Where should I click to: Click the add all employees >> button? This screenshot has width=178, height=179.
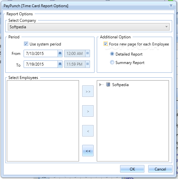click(x=88, y=91)
